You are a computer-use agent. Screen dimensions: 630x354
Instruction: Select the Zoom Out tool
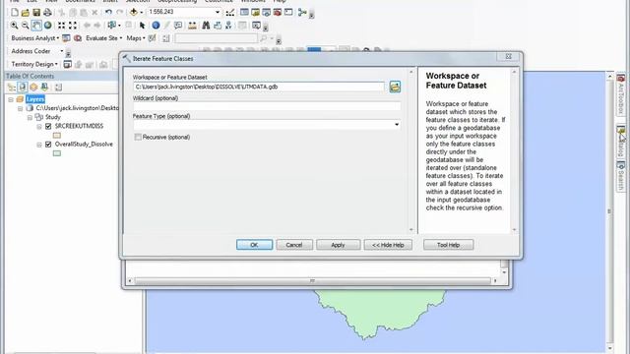(25, 26)
